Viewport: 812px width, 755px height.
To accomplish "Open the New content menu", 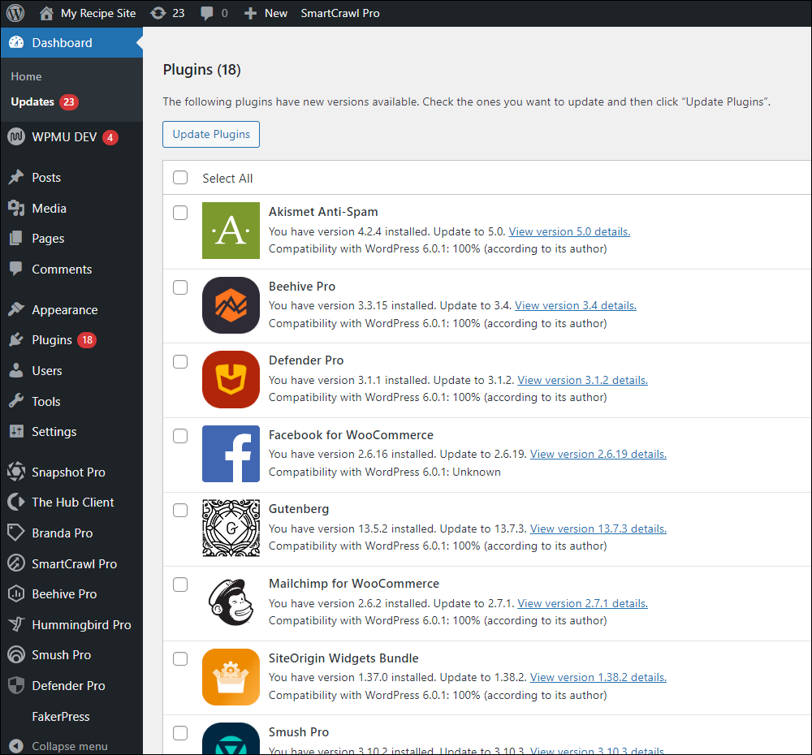I will click(275, 13).
